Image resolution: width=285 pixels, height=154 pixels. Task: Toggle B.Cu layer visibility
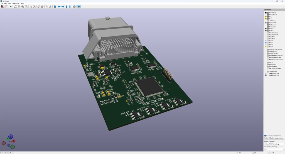(x=268, y=19)
